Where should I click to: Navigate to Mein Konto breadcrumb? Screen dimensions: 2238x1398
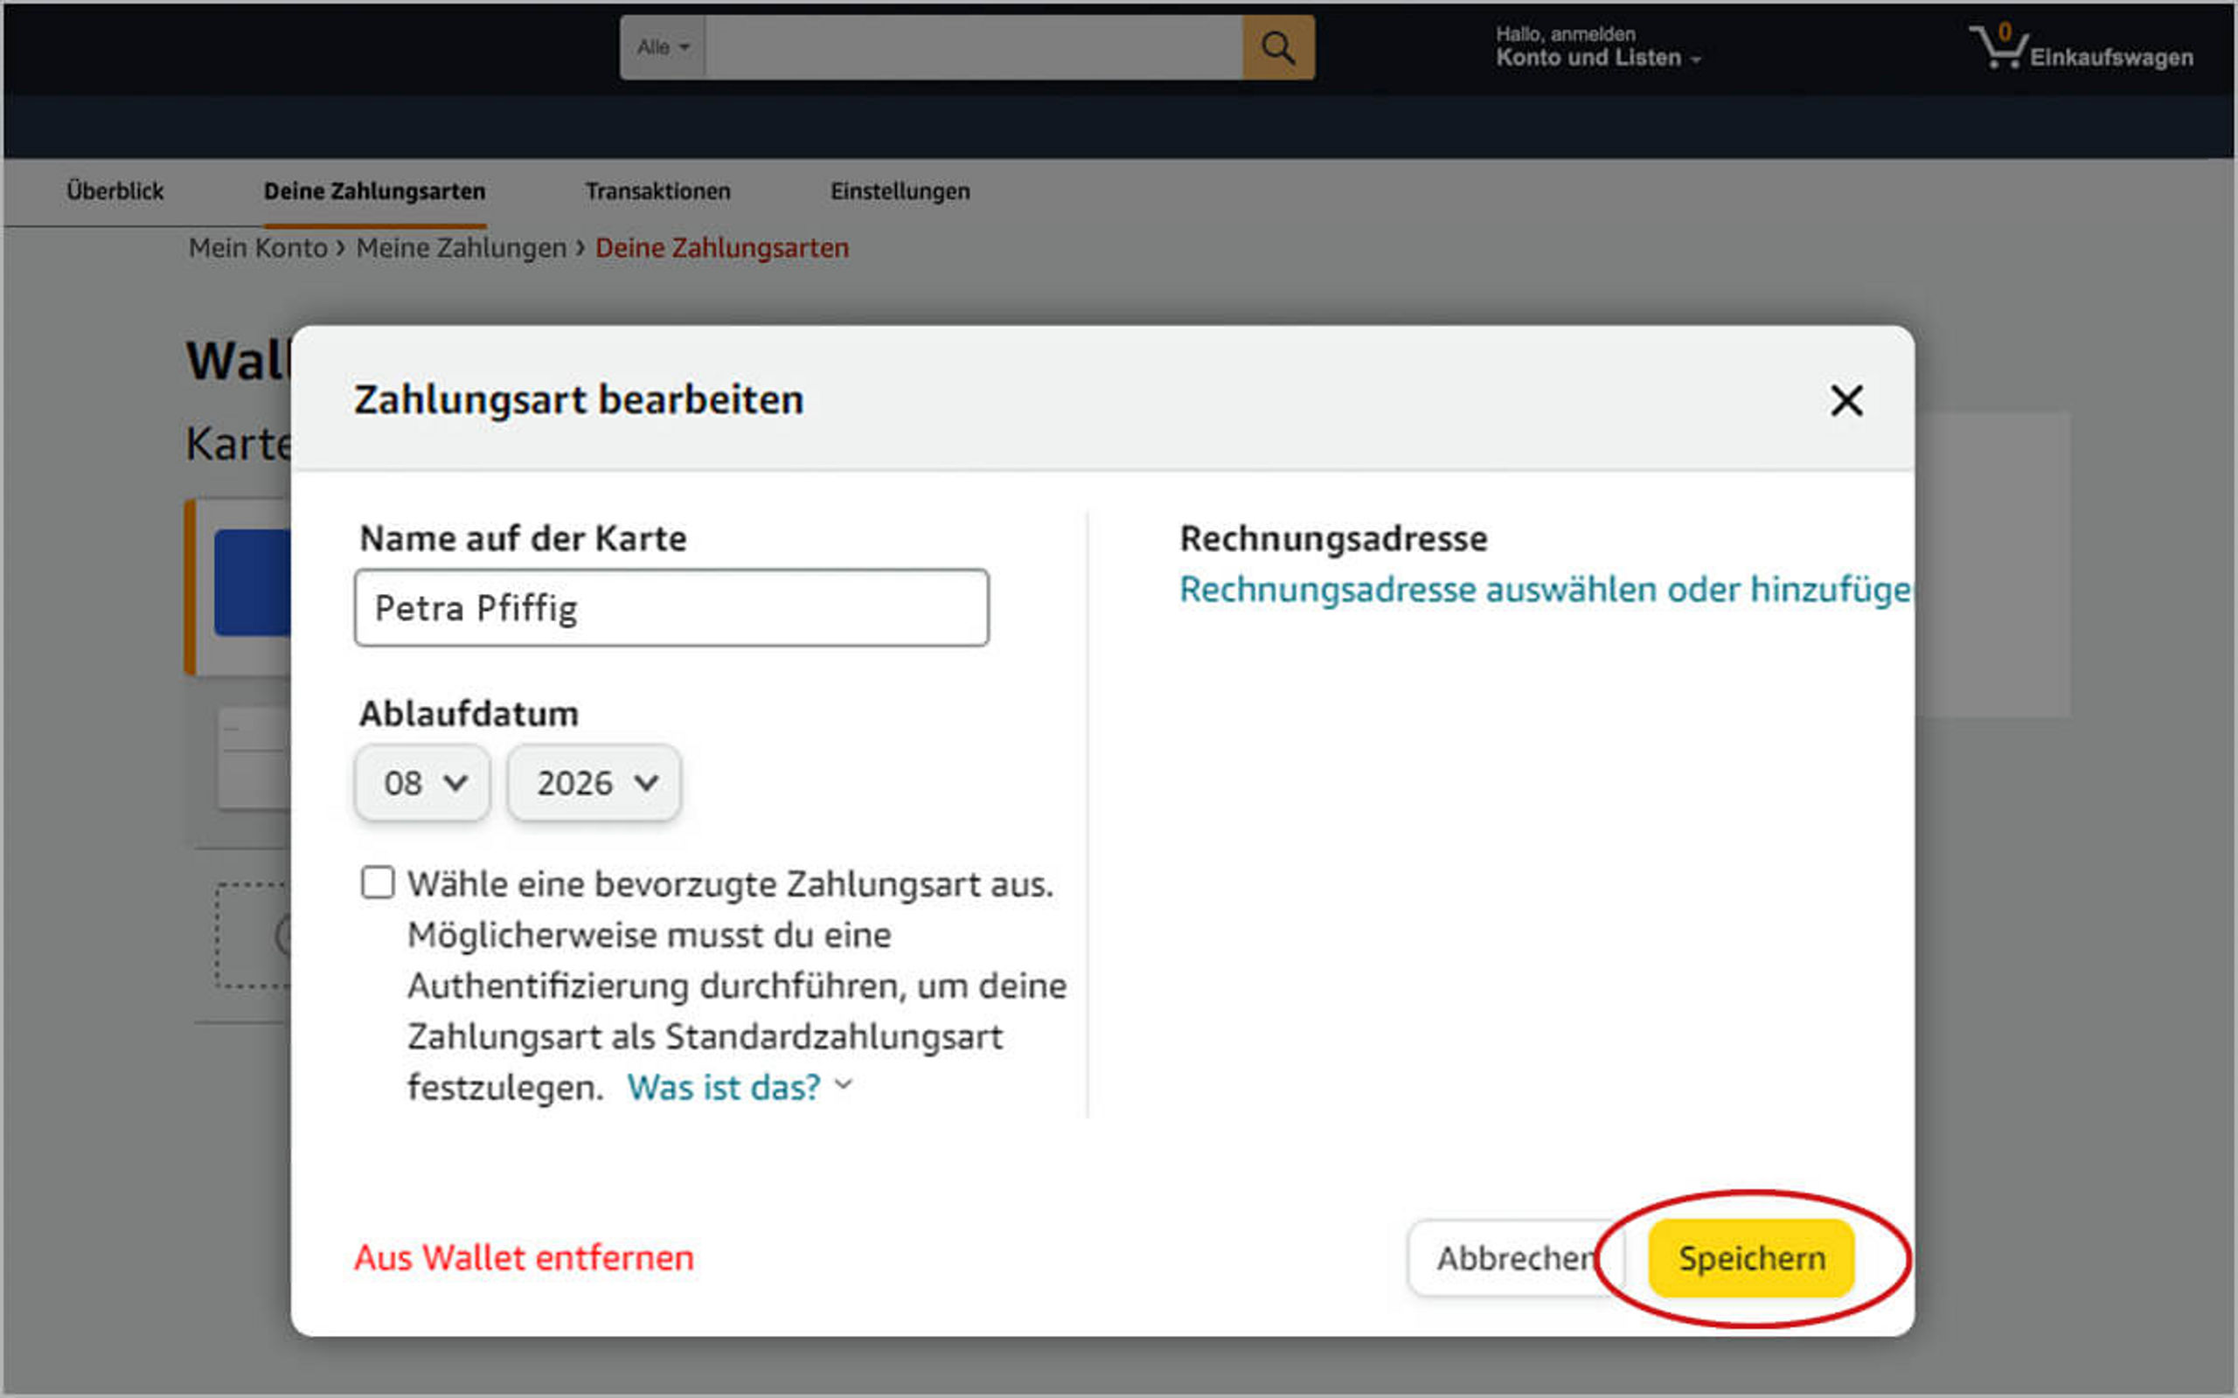tap(258, 248)
